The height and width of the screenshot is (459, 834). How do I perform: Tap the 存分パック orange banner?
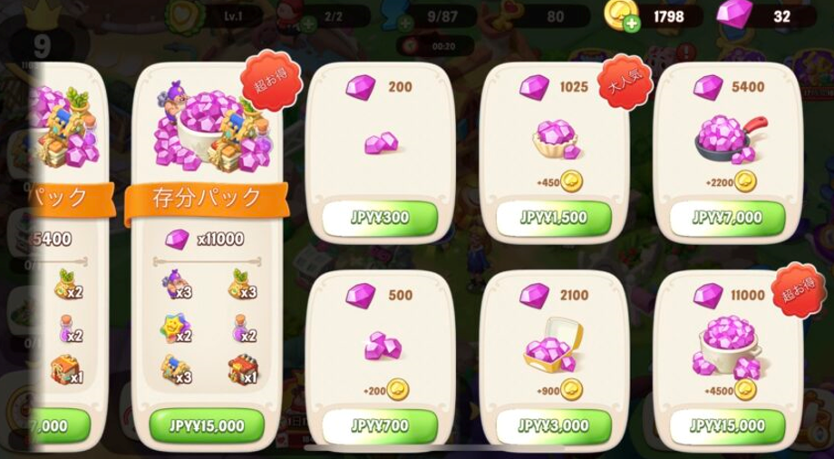pos(207,200)
